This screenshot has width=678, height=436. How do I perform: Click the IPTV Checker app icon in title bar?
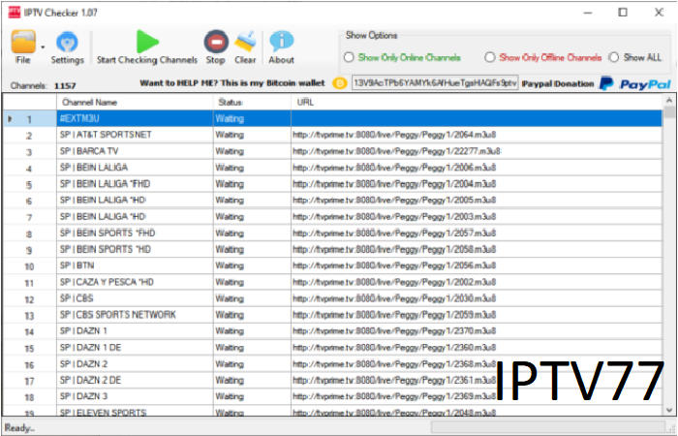[x=15, y=12]
